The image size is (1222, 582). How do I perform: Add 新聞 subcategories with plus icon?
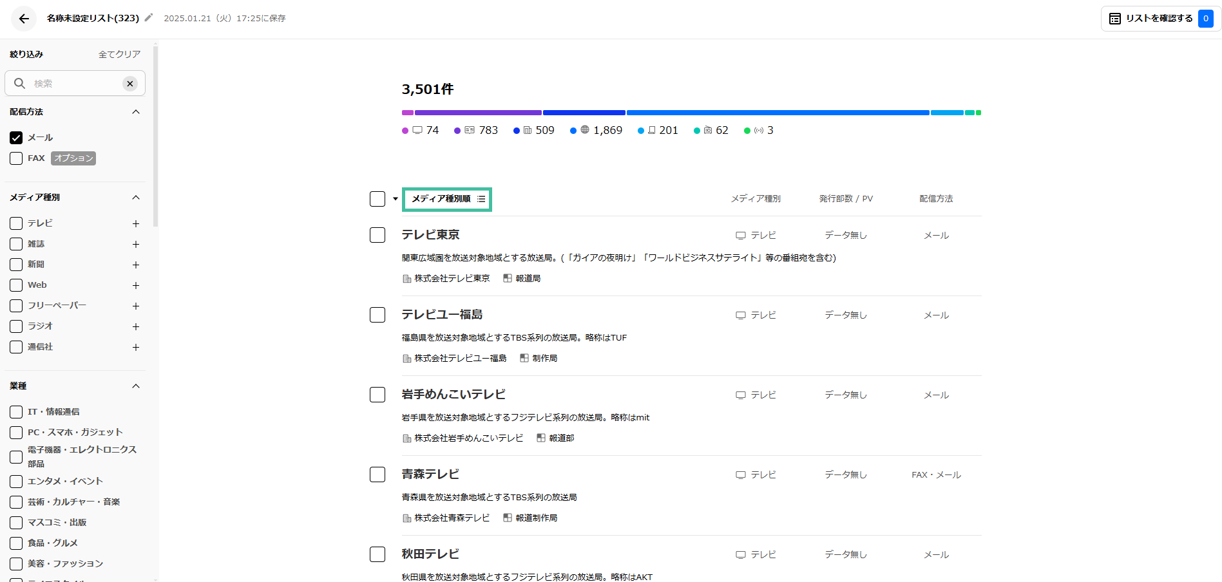(136, 265)
